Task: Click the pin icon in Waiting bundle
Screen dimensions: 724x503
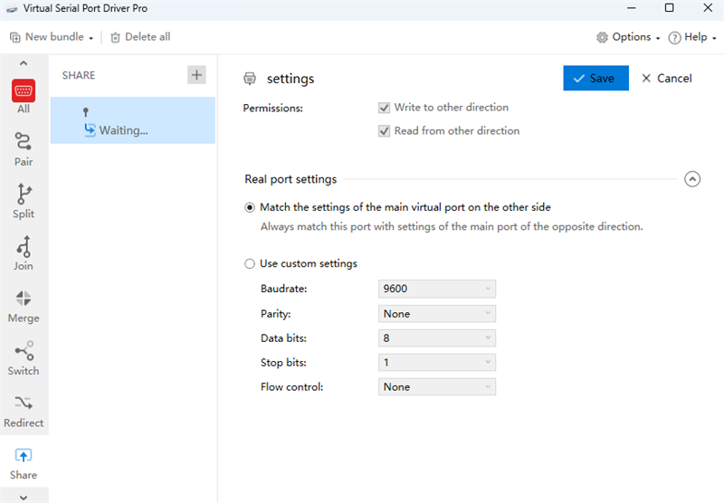Action: 85,111
